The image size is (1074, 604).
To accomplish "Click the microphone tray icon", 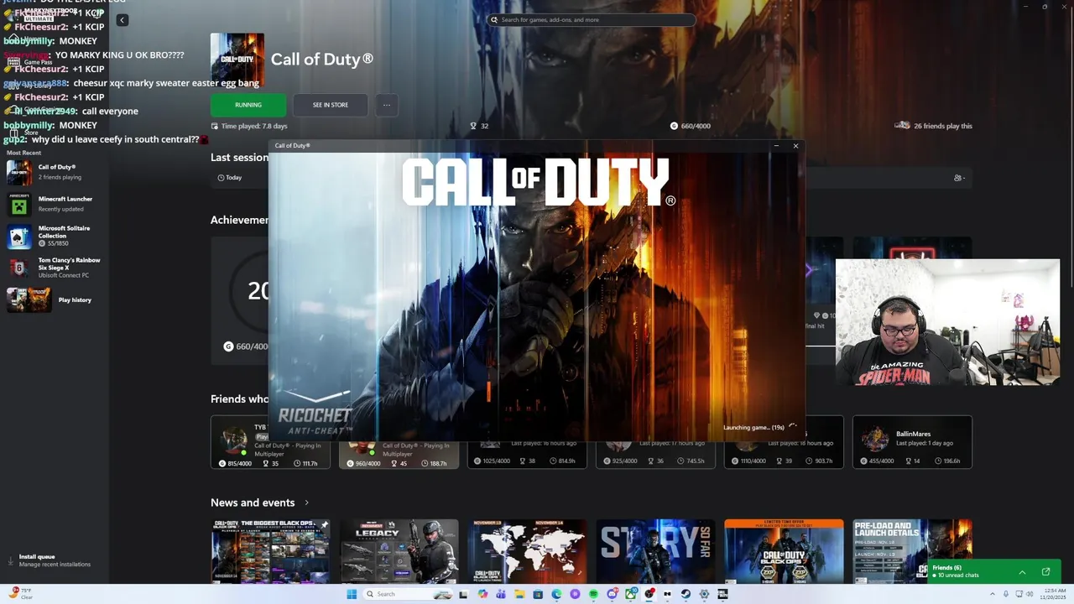I will point(1005,594).
